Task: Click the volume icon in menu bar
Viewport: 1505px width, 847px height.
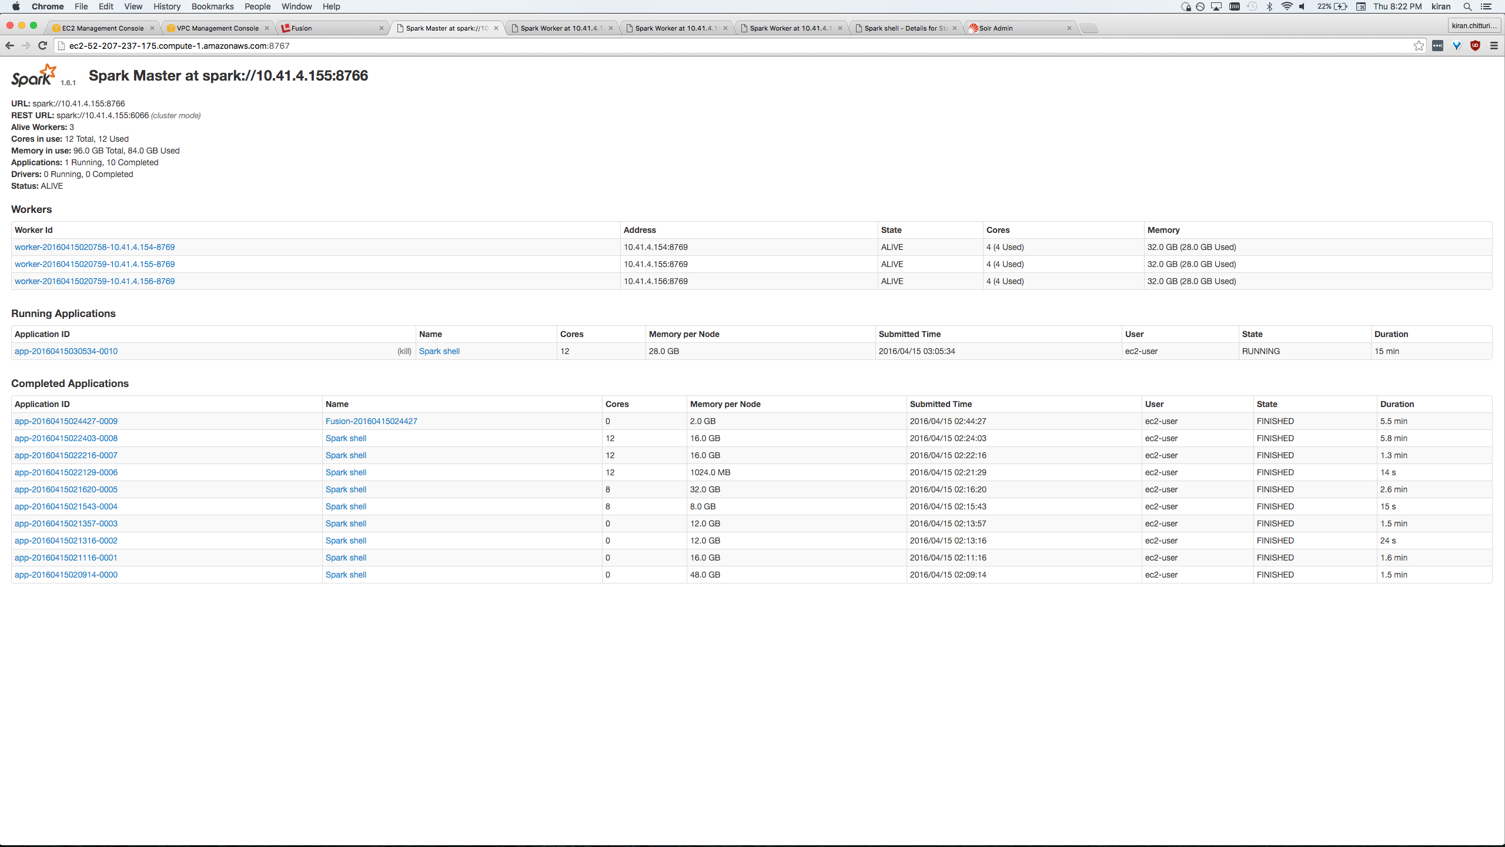Action: (x=1303, y=6)
